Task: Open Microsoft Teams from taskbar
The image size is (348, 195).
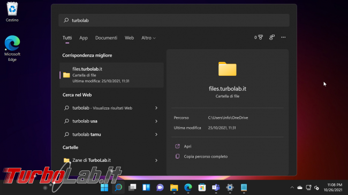Action: tap(216, 188)
